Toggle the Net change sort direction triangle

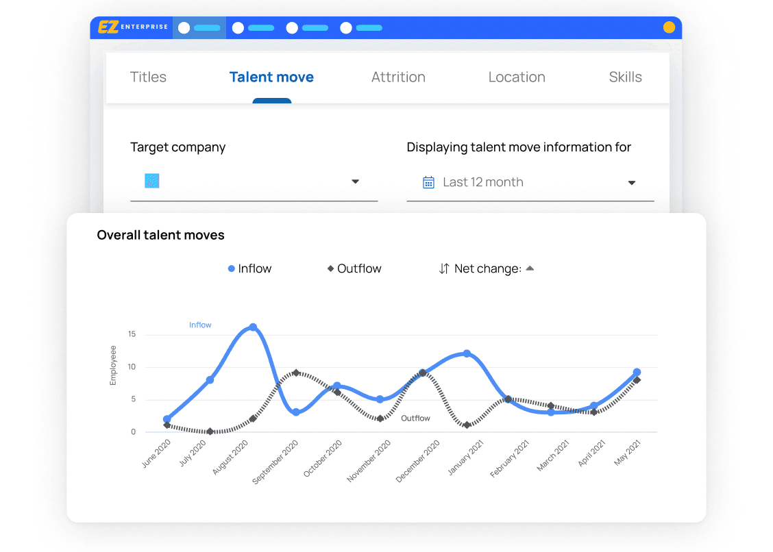529,268
